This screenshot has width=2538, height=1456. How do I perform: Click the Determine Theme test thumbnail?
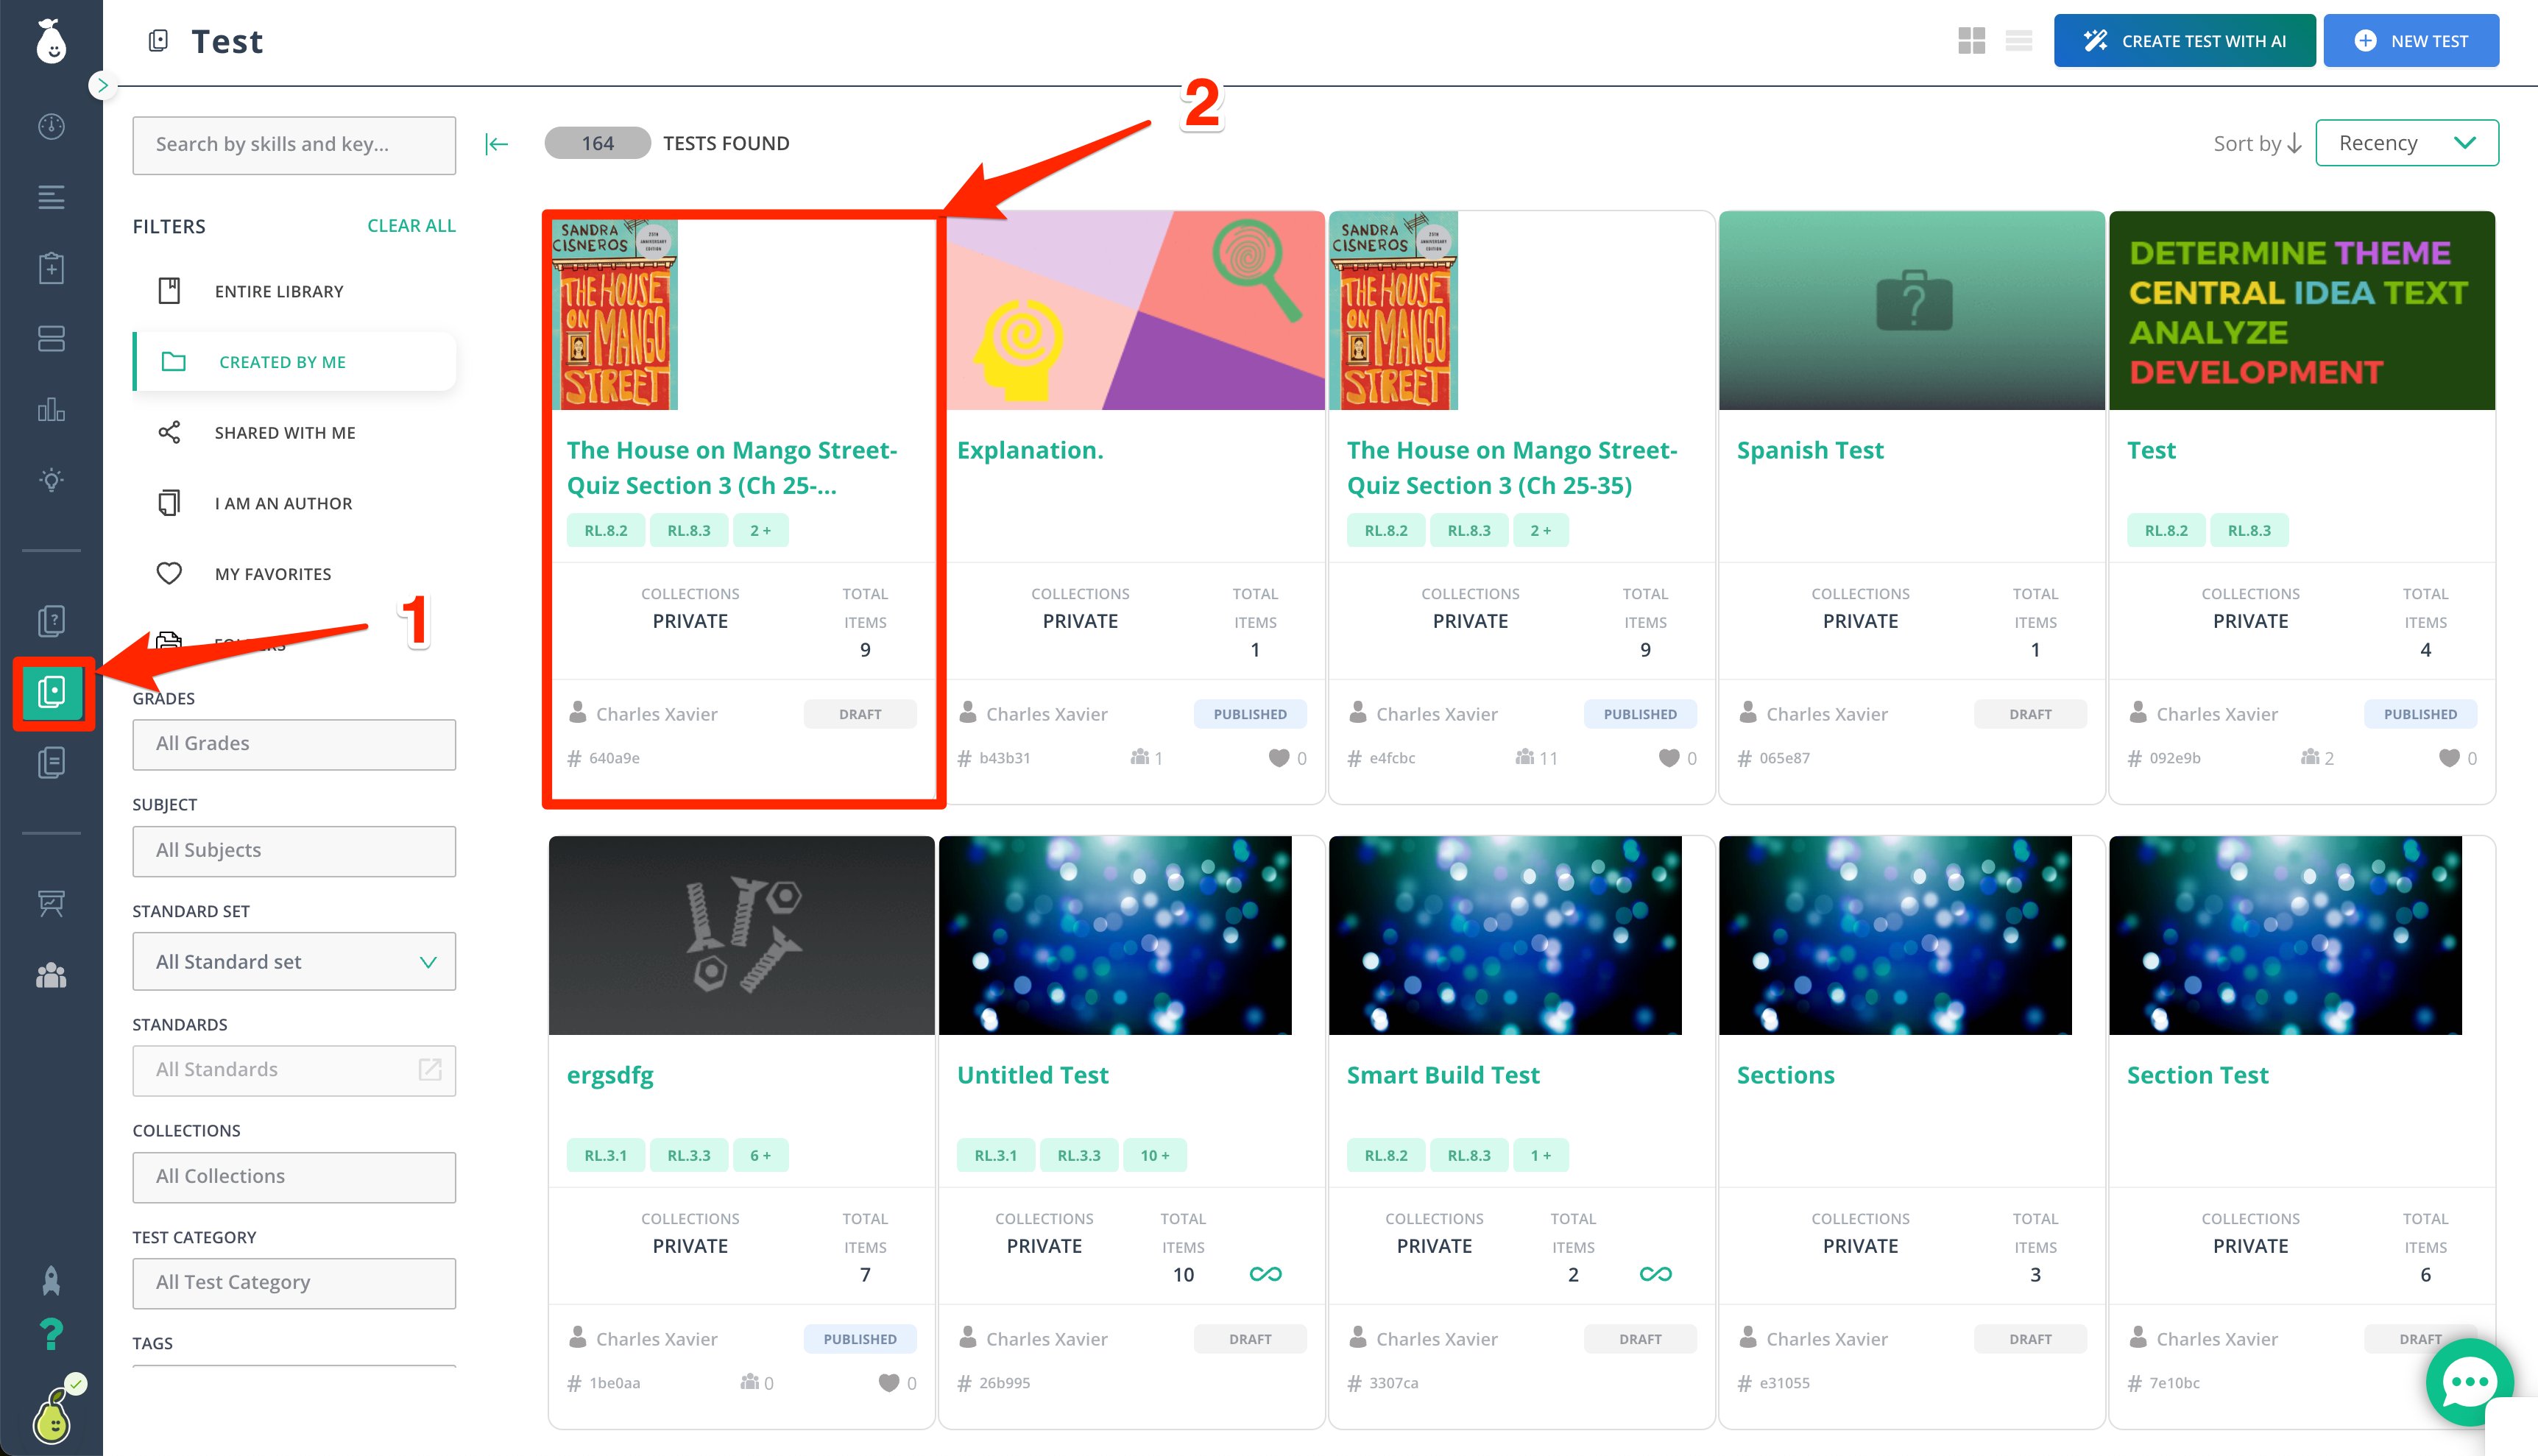[2302, 310]
